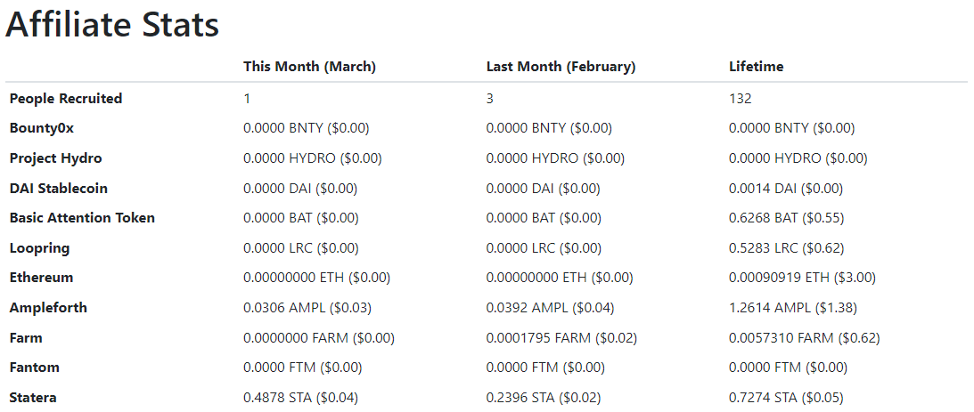Image resolution: width=974 pixels, height=412 pixels.
Task: Select the 1.2614 AMPL ($1.38) value
Action: 793,308
